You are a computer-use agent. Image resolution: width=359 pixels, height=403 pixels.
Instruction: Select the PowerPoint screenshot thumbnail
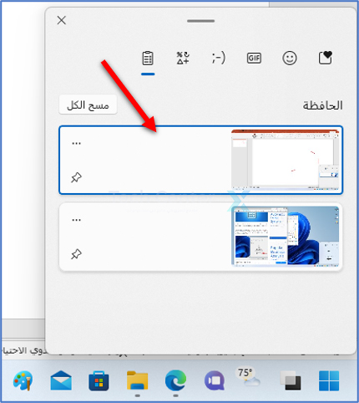coord(286,160)
